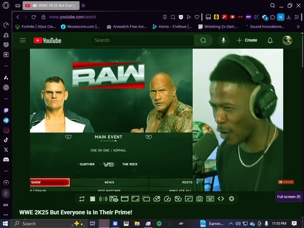
Task: Select the WWE 2K25 browser tab
Action: click(x=51, y=5)
